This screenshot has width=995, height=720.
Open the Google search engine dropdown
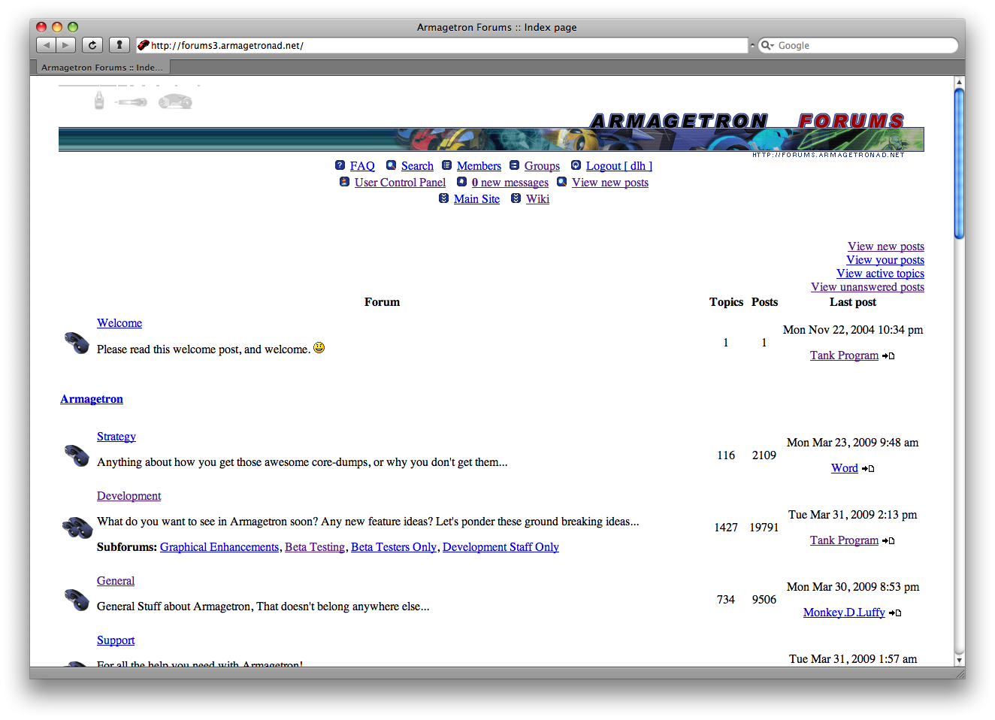(x=767, y=46)
